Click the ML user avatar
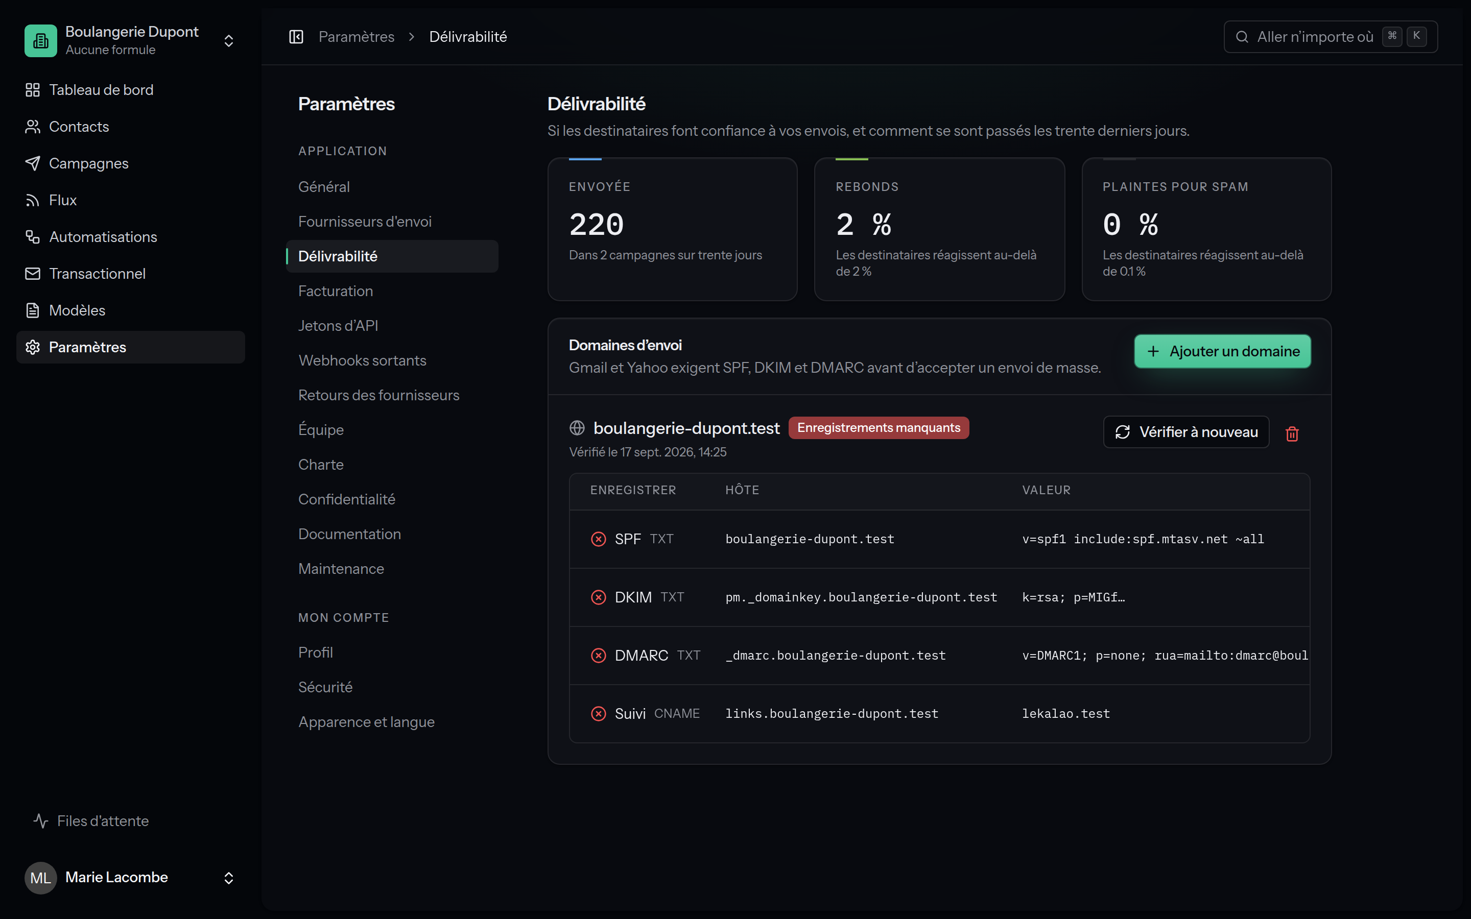 pos(41,878)
